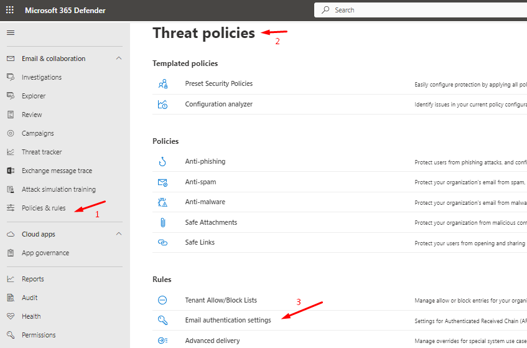Click the Anti-malware bug icon
The height and width of the screenshot is (348, 527).
click(162, 202)
